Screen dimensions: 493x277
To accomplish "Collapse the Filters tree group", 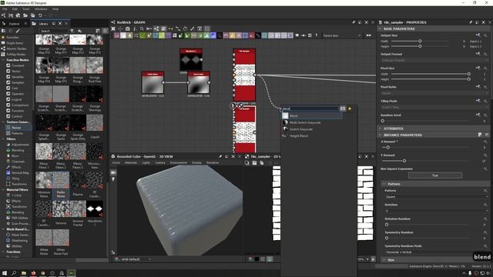I will 3,138.
